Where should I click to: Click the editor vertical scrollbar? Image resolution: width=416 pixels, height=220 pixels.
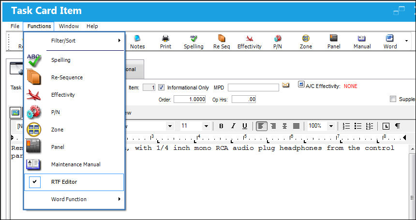point(412,182)
